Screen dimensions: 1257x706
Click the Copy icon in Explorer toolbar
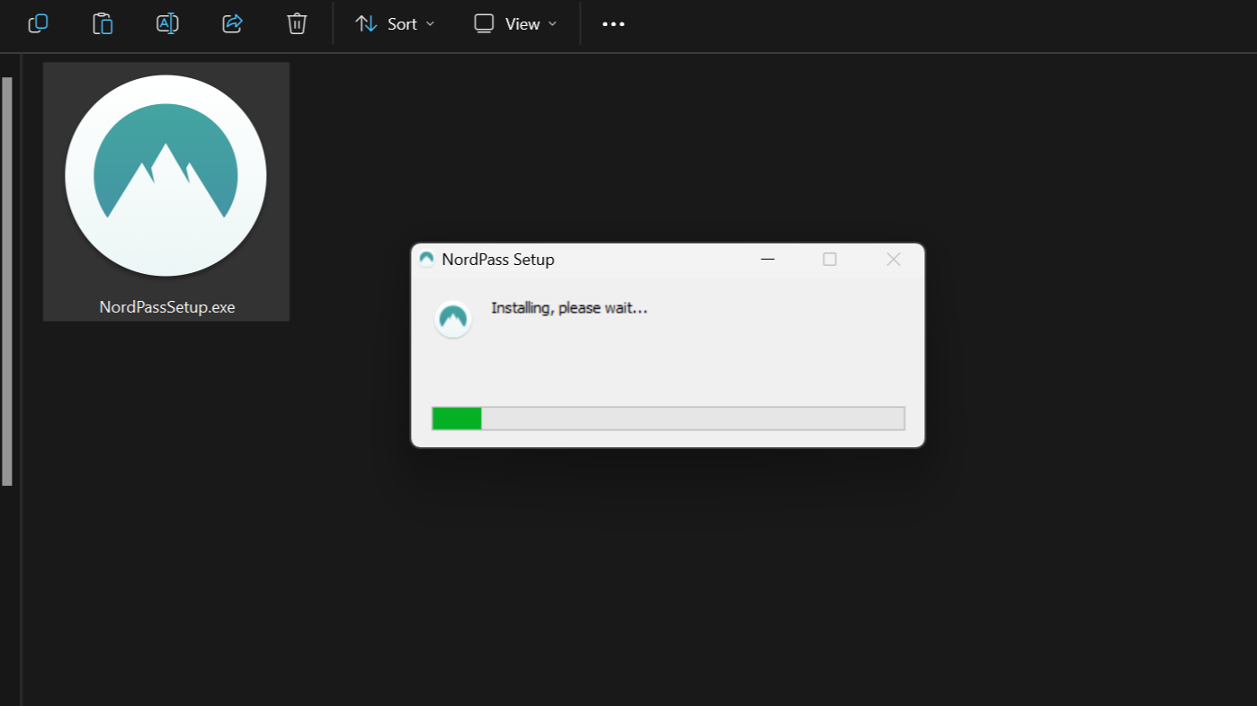coord(38,24)
